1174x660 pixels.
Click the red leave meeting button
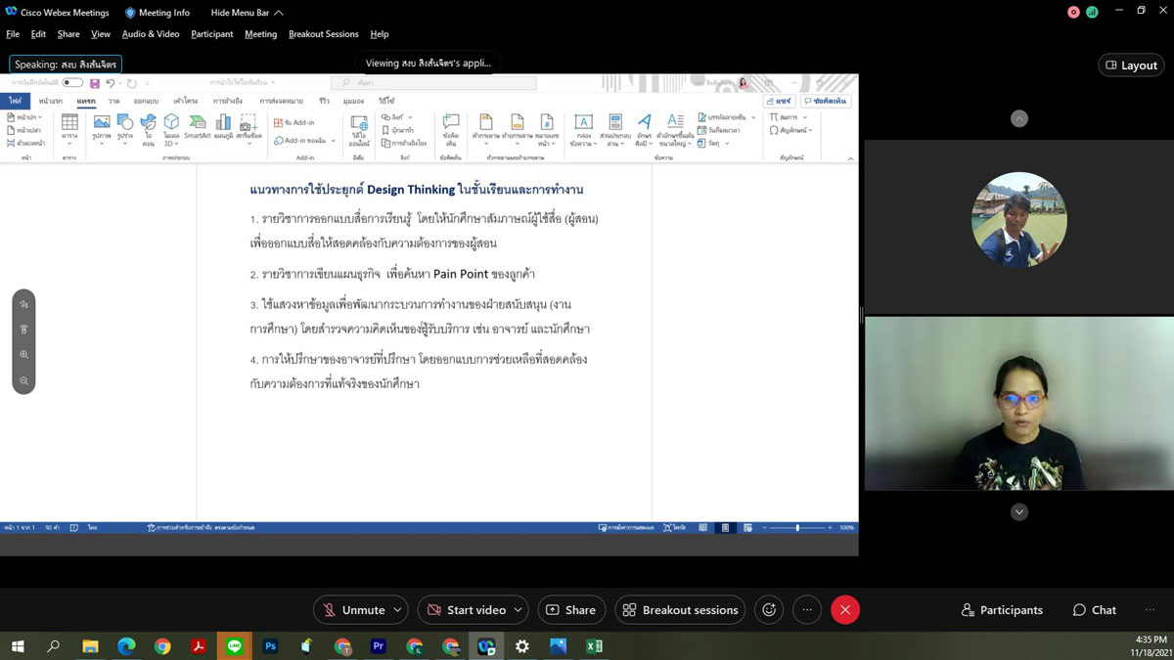point(845,610)
